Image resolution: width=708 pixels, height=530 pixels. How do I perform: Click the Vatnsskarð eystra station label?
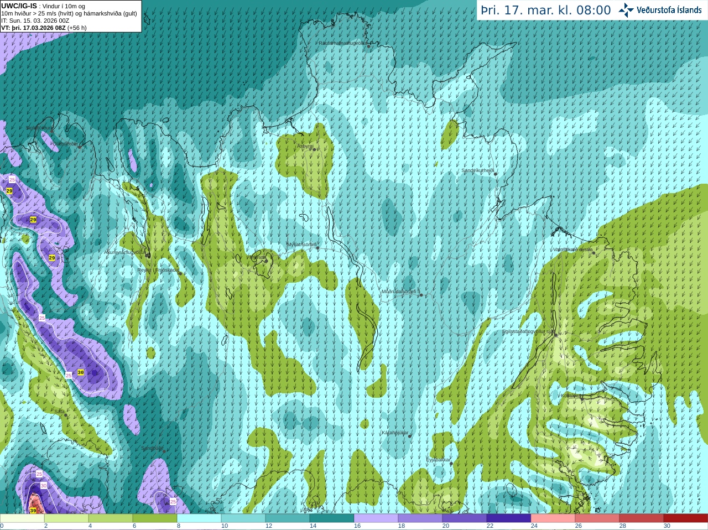point(572,250)
